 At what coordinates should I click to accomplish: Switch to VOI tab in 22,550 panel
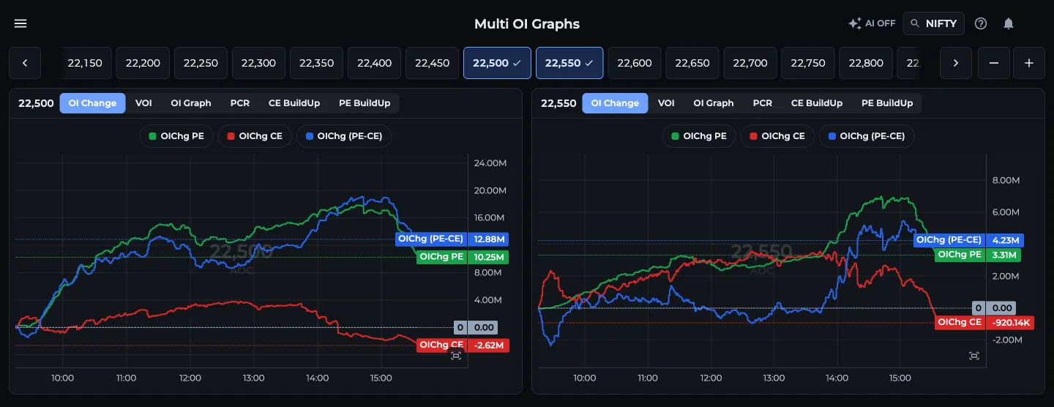click(x=666, y=103)
